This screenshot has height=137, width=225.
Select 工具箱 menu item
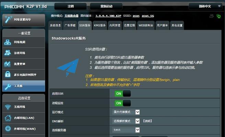(x=24, y=86)
